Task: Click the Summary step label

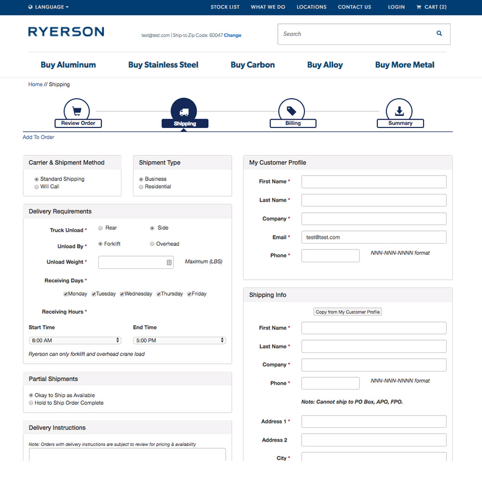Action: 401,123
